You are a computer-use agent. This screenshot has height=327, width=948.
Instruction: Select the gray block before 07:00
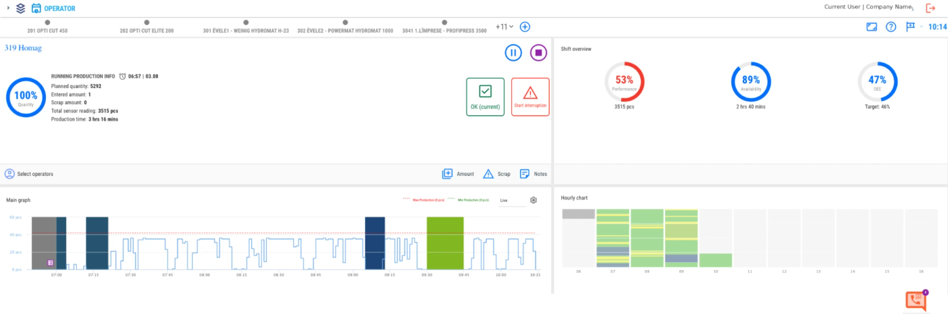44,243
